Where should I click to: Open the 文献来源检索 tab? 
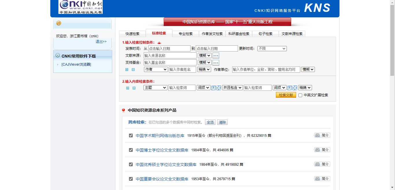point(292,34)
